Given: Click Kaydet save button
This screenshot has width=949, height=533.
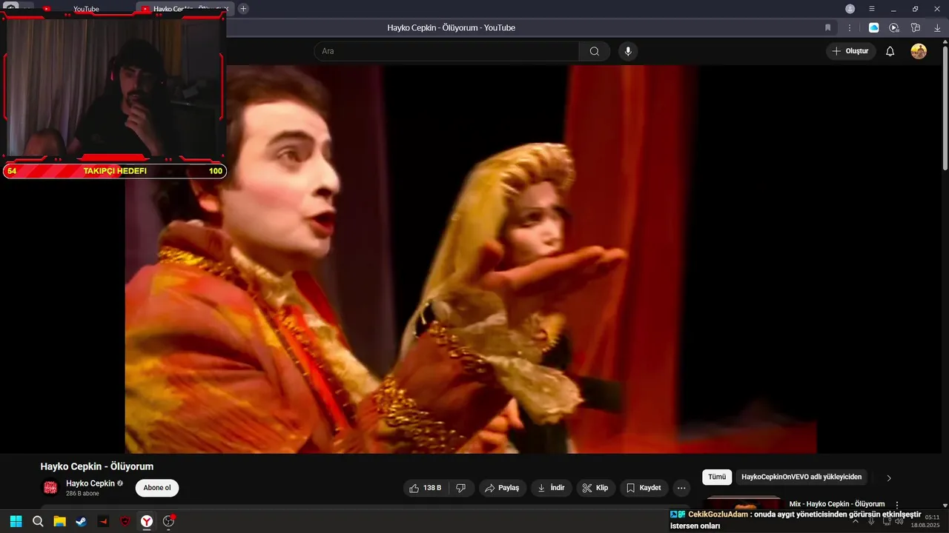Looking at the screenshot, I should tap(644, 488).
